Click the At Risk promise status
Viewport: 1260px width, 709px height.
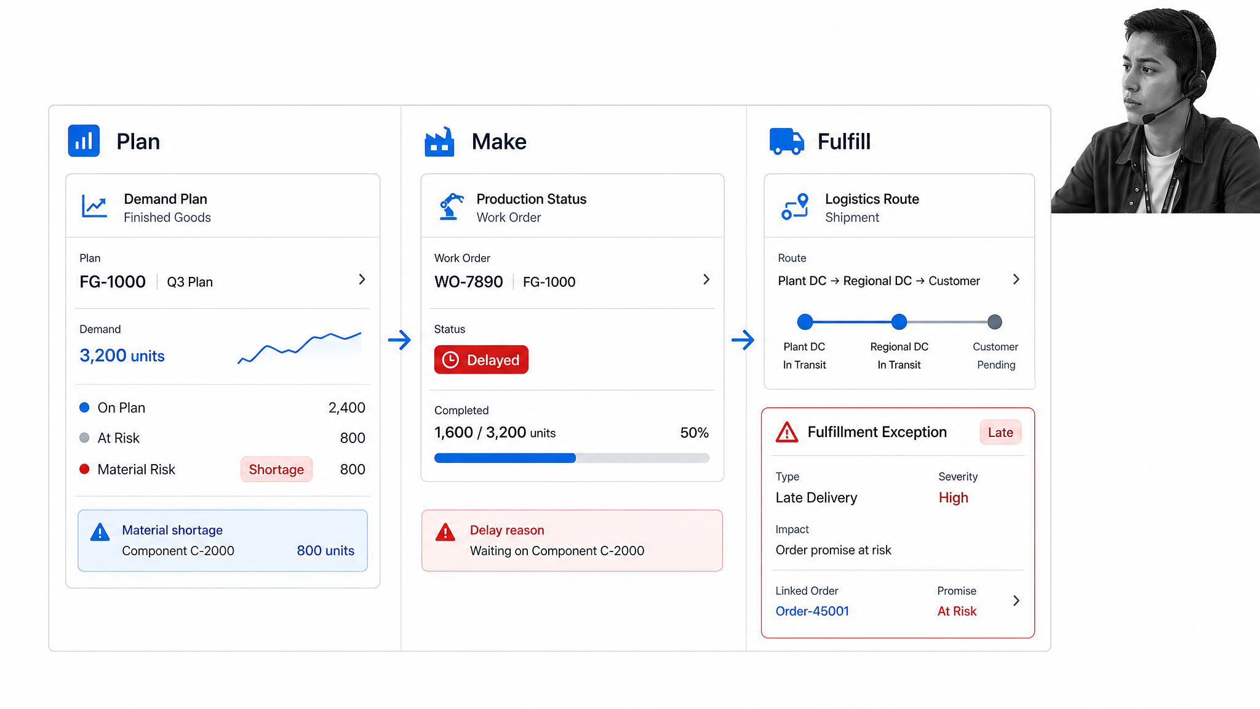957,611
